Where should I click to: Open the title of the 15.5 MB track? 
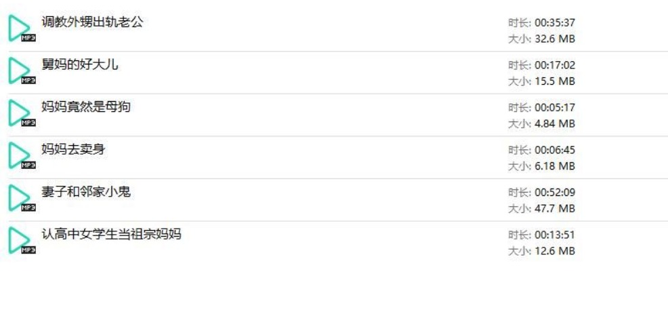(x=80, y=64)
